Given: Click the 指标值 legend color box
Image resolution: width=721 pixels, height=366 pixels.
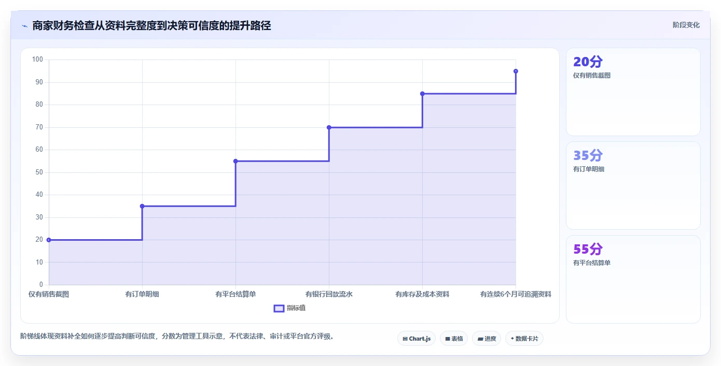Looking at the screenshot, I should point(279,308).
